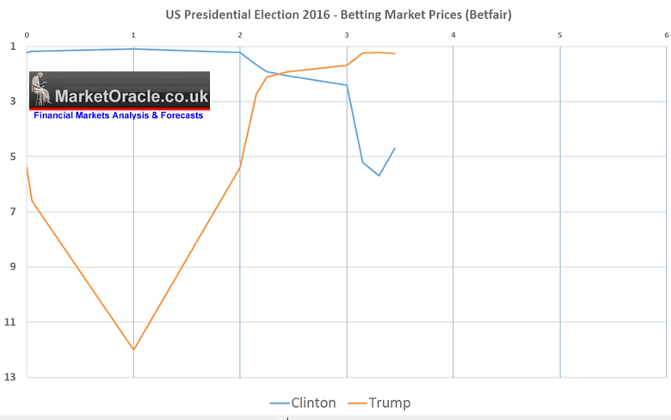The height and width of the screenshot is (420, 671).
Task: Click the orange Trump legend line swatch
Action: tap(356, 403)
